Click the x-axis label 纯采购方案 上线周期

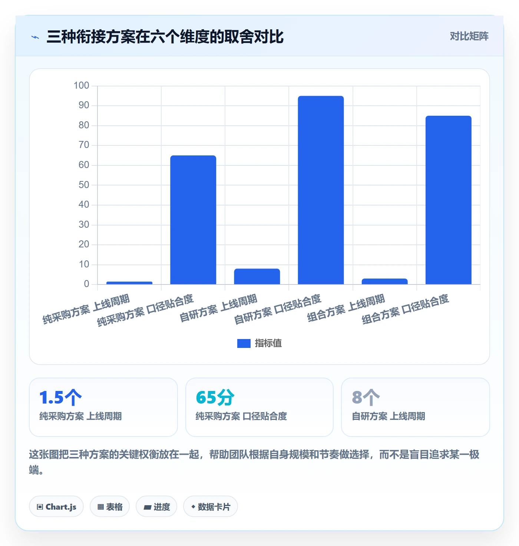point(86,309)
